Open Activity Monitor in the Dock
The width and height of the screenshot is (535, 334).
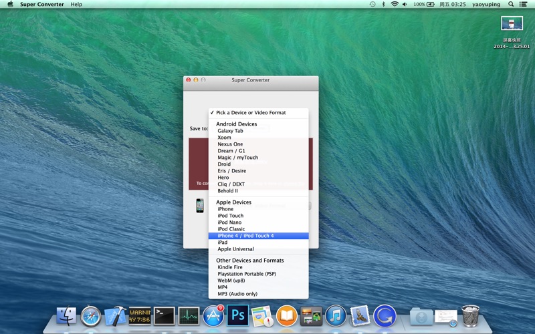[x=189, y=316]
